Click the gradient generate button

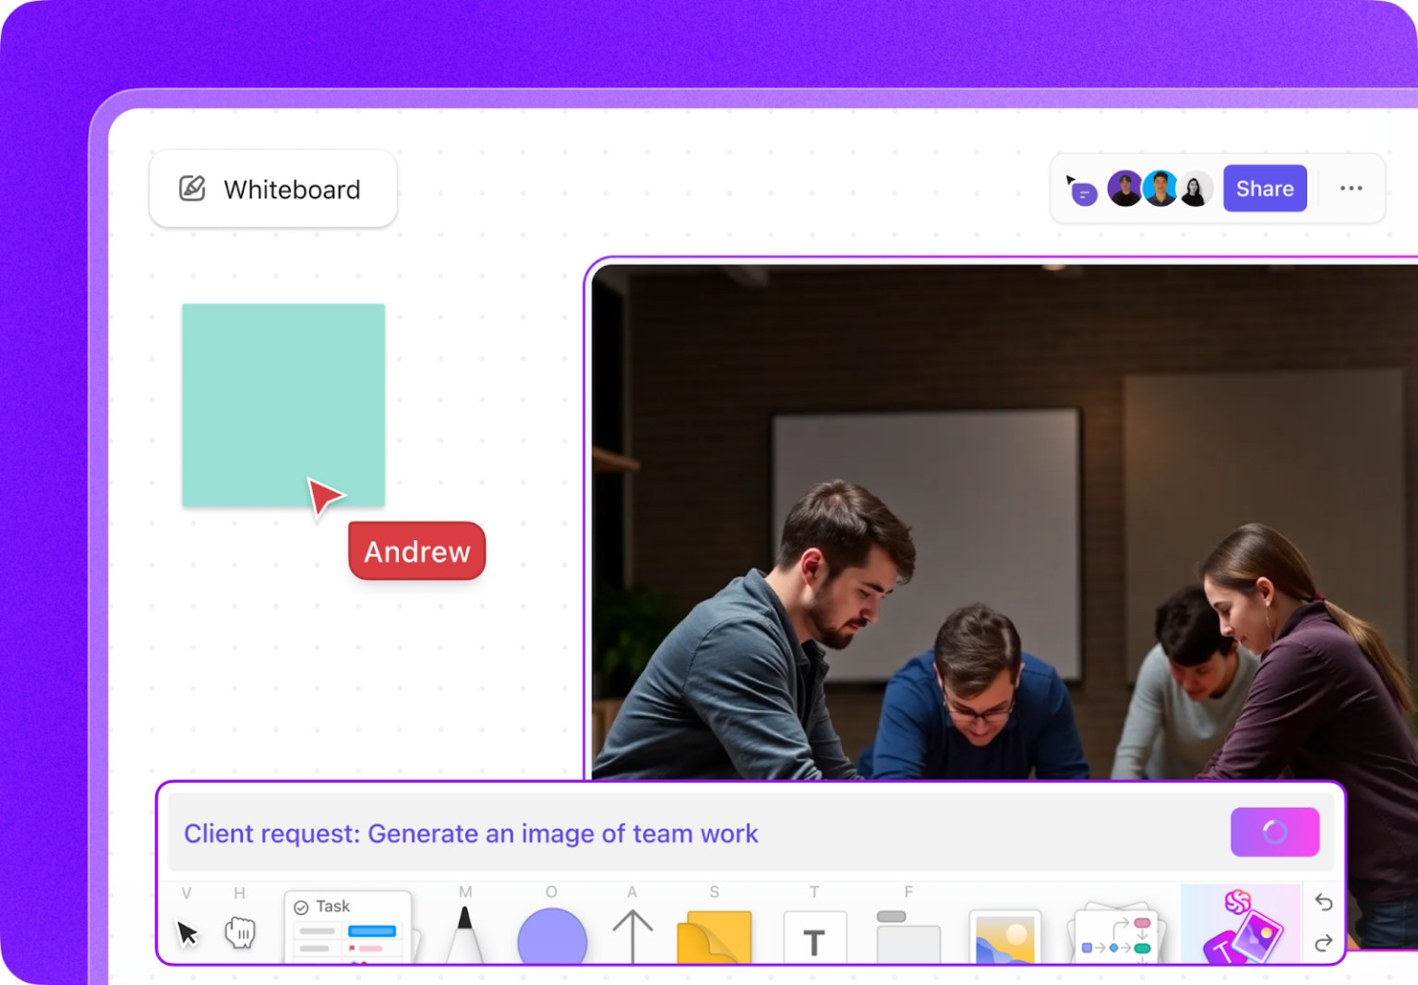(x=1275, y=832)
